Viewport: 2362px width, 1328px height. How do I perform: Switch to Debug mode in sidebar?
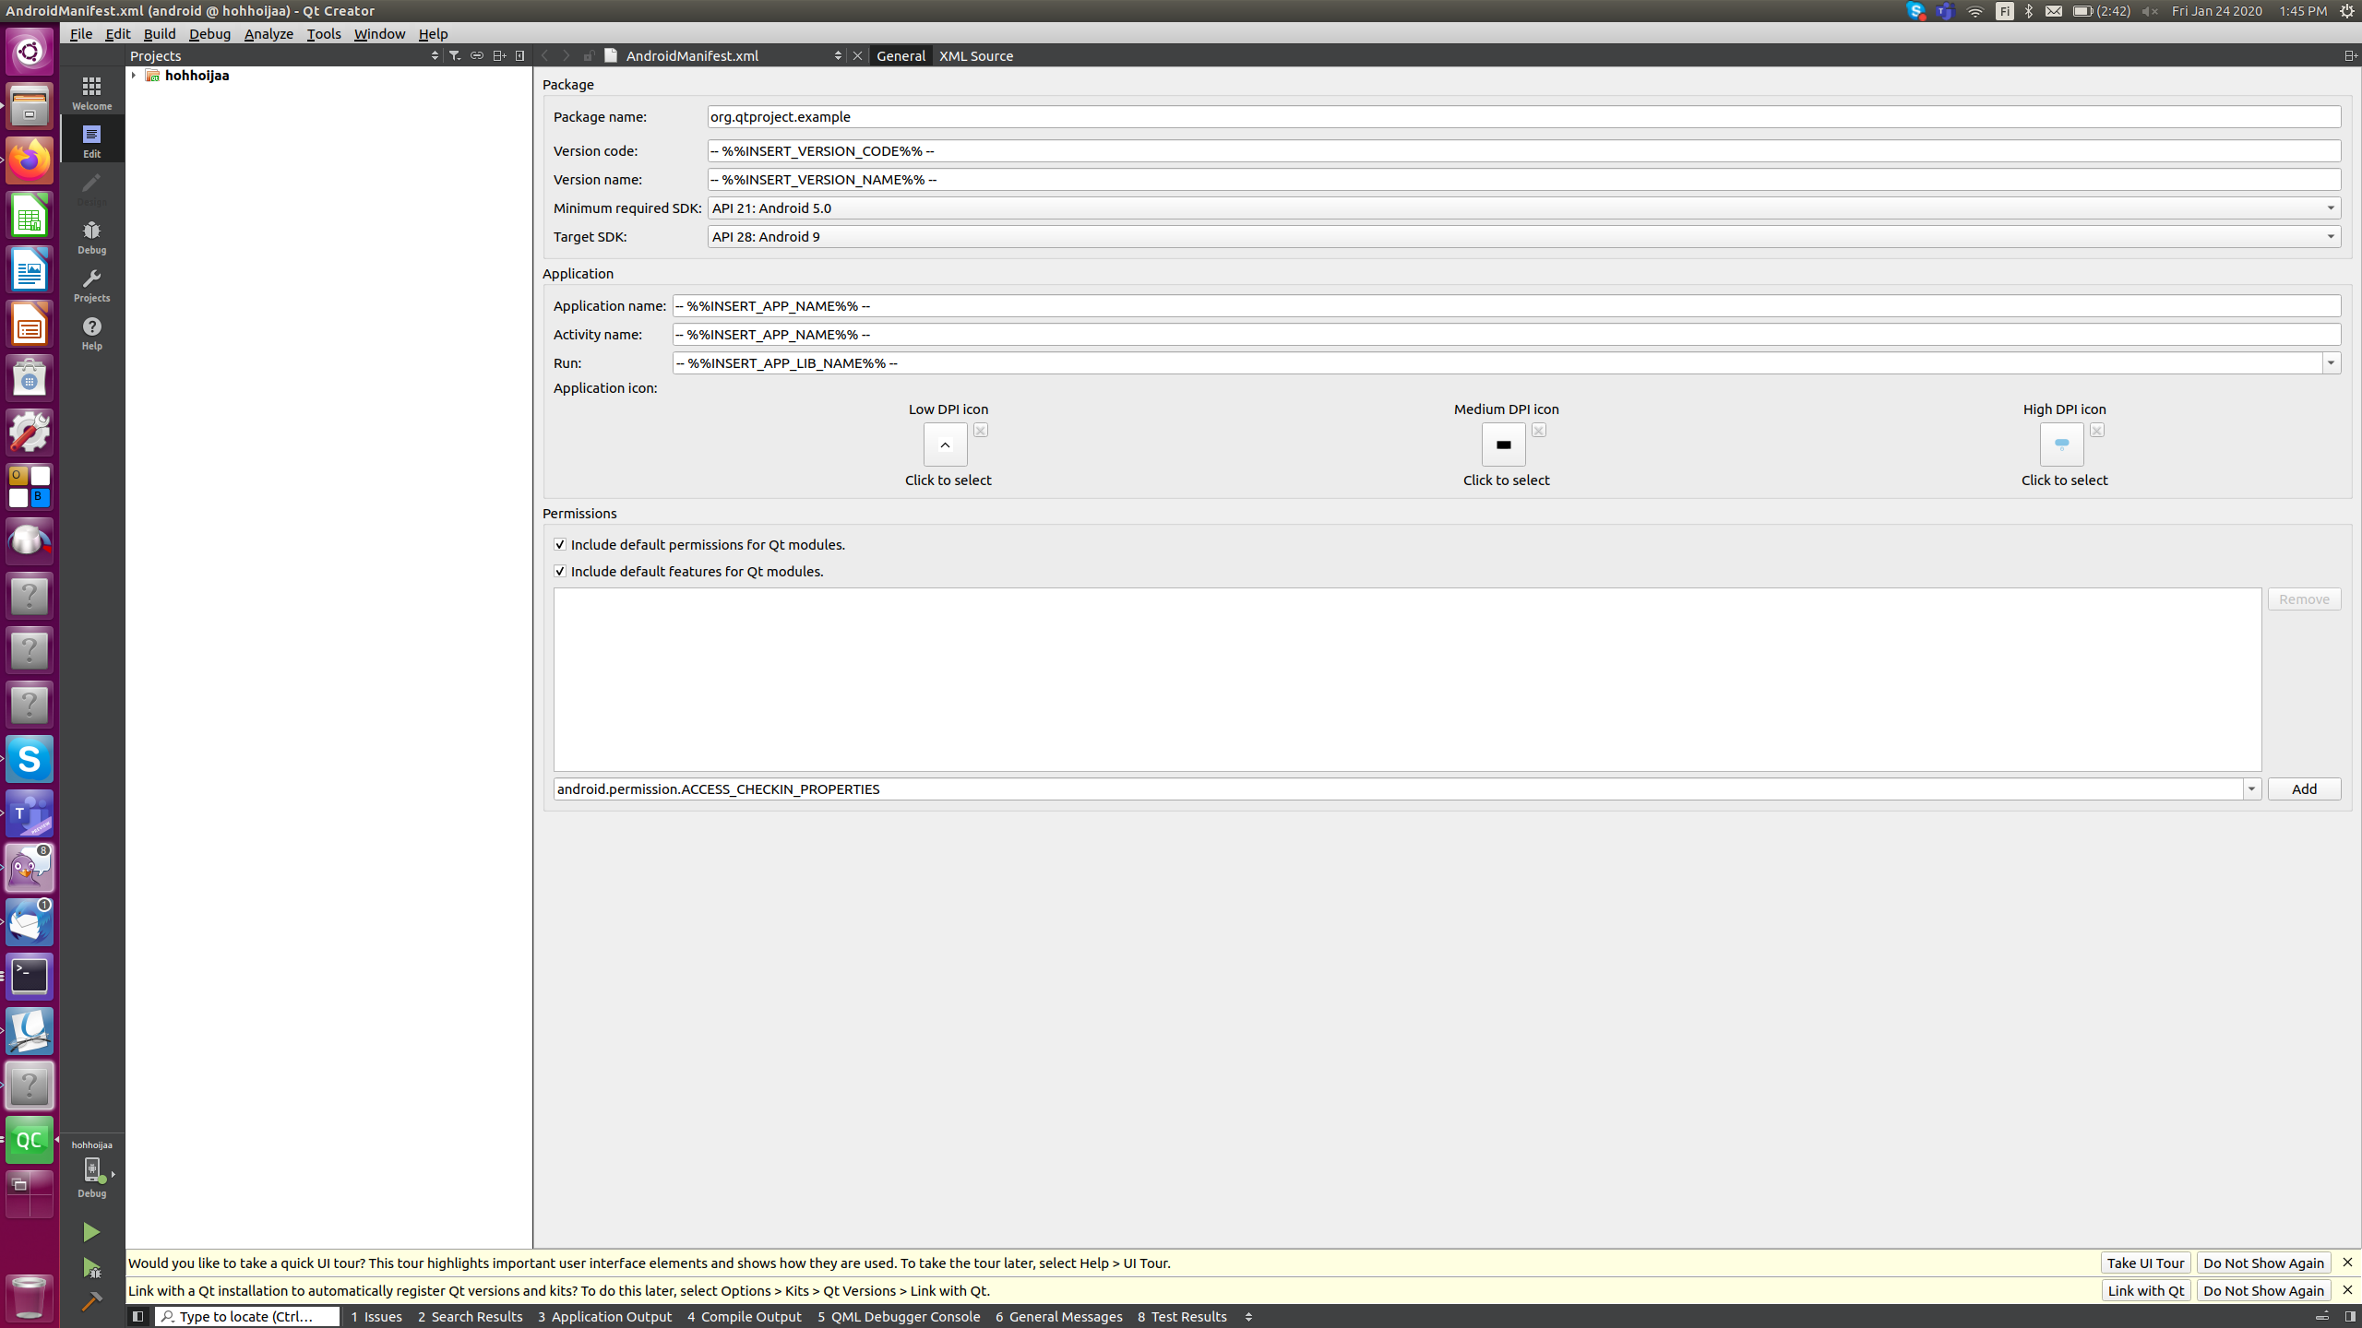(91, 236)
